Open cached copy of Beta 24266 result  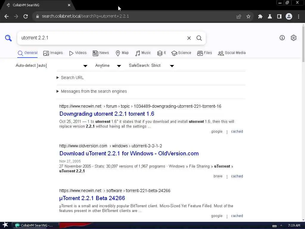click(x=237, y=216)
